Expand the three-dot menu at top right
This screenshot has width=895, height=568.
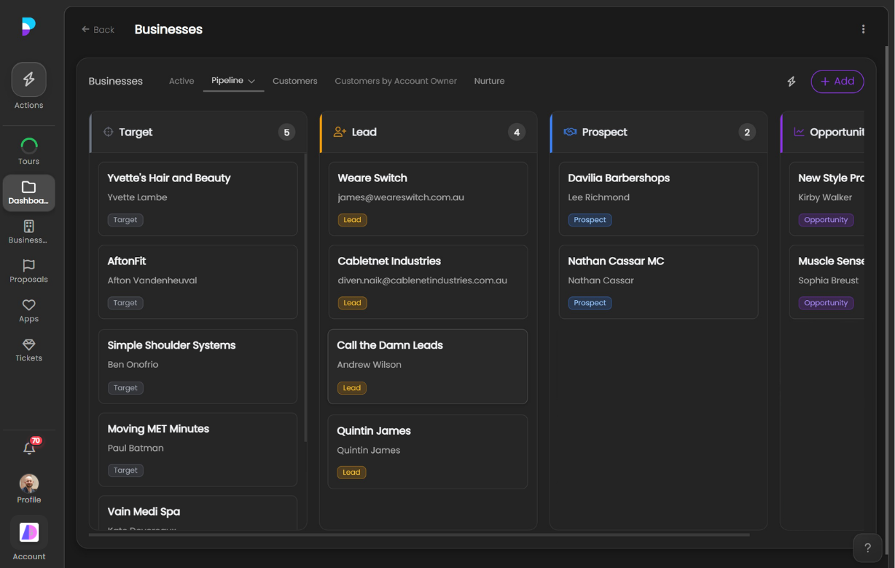click(x=863, y=28)
